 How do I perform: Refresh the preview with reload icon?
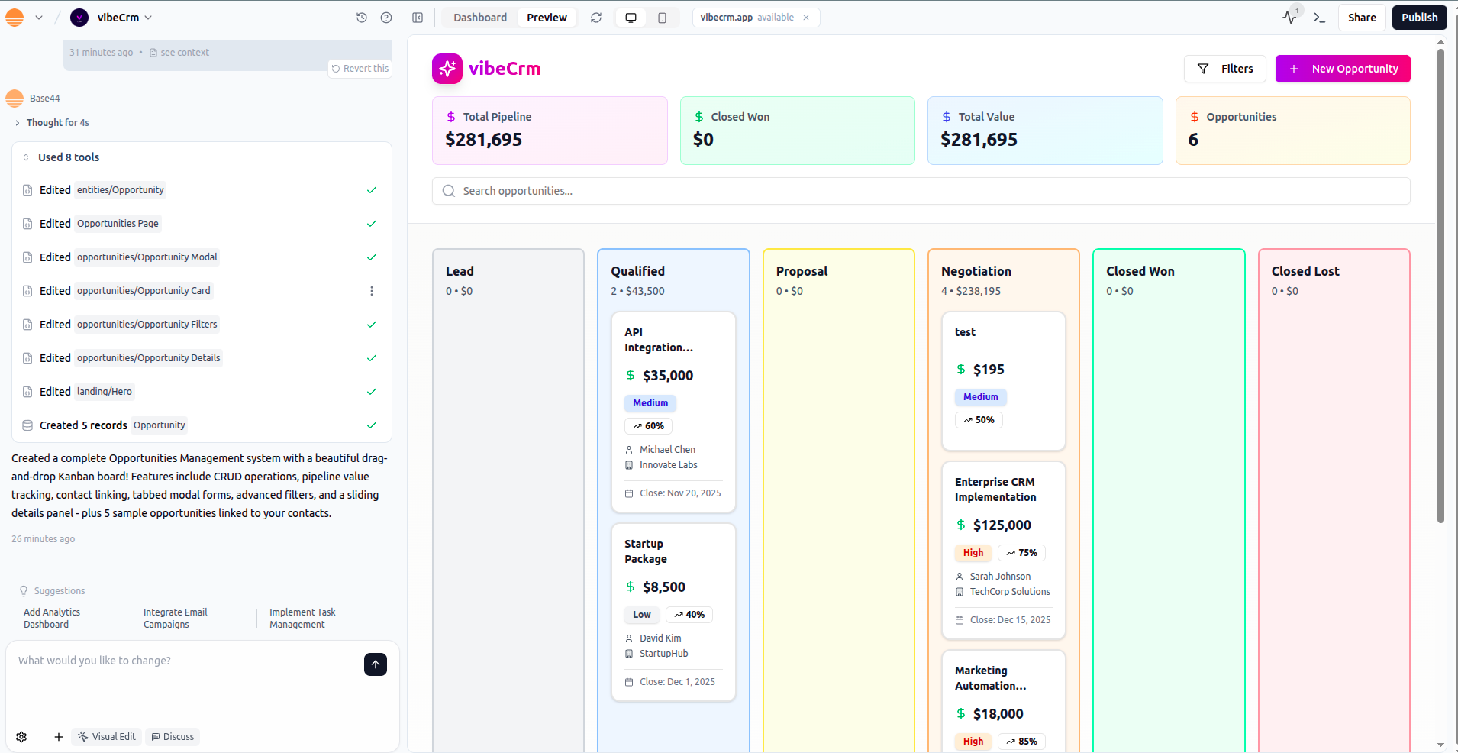click(x=596, y=18)
